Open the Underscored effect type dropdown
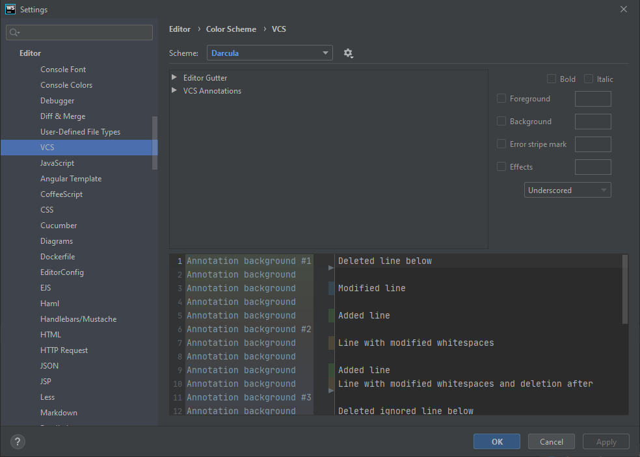The height and width of the screenshot is (457, 640). tap(567, 190)
